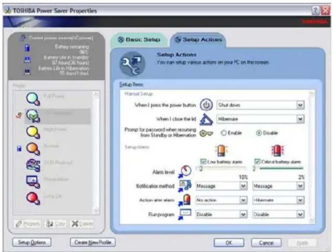Viewport: 333px width, 252px height.
Task: Select the DVD Playback profile icon
Action: 33,165
